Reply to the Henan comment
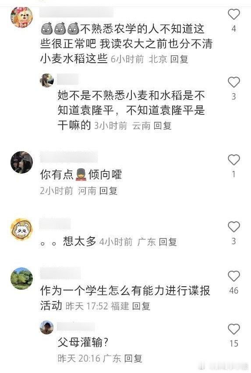 pyautogui.click(x=108, y=191)
